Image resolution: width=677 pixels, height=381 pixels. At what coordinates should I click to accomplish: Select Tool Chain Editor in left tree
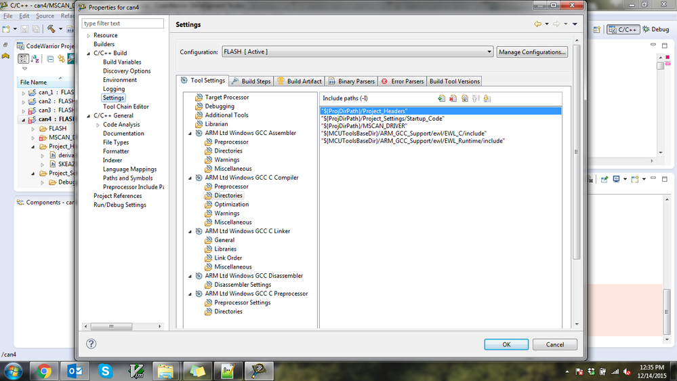(125, 106)
